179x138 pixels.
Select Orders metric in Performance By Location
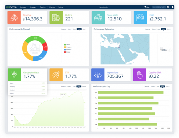click(x=154, y=29)
